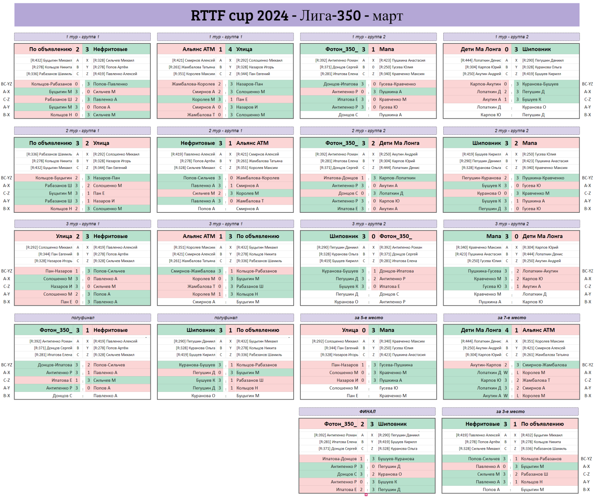The image size is (594, 498).
Task: Click the 'Бушуев-Куранова' doubles pair in the final
Action: 396,459
